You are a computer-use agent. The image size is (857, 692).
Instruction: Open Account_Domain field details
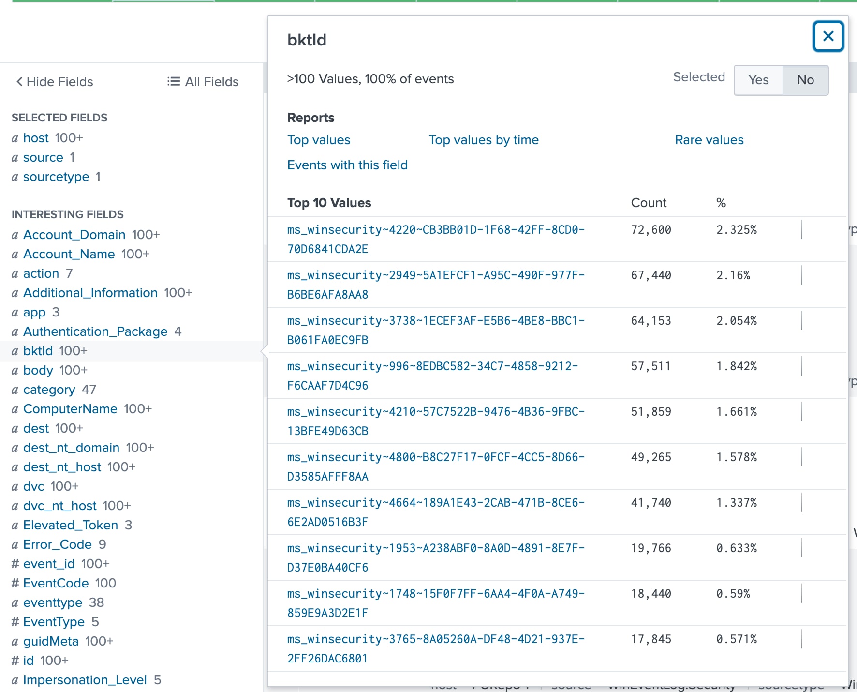point(74,235)
